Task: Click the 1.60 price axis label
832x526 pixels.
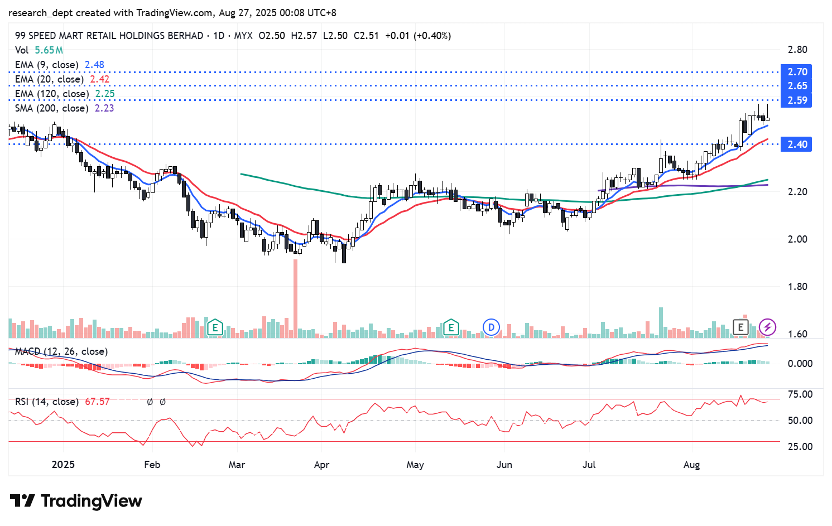Action: click(x=797, y=334)
